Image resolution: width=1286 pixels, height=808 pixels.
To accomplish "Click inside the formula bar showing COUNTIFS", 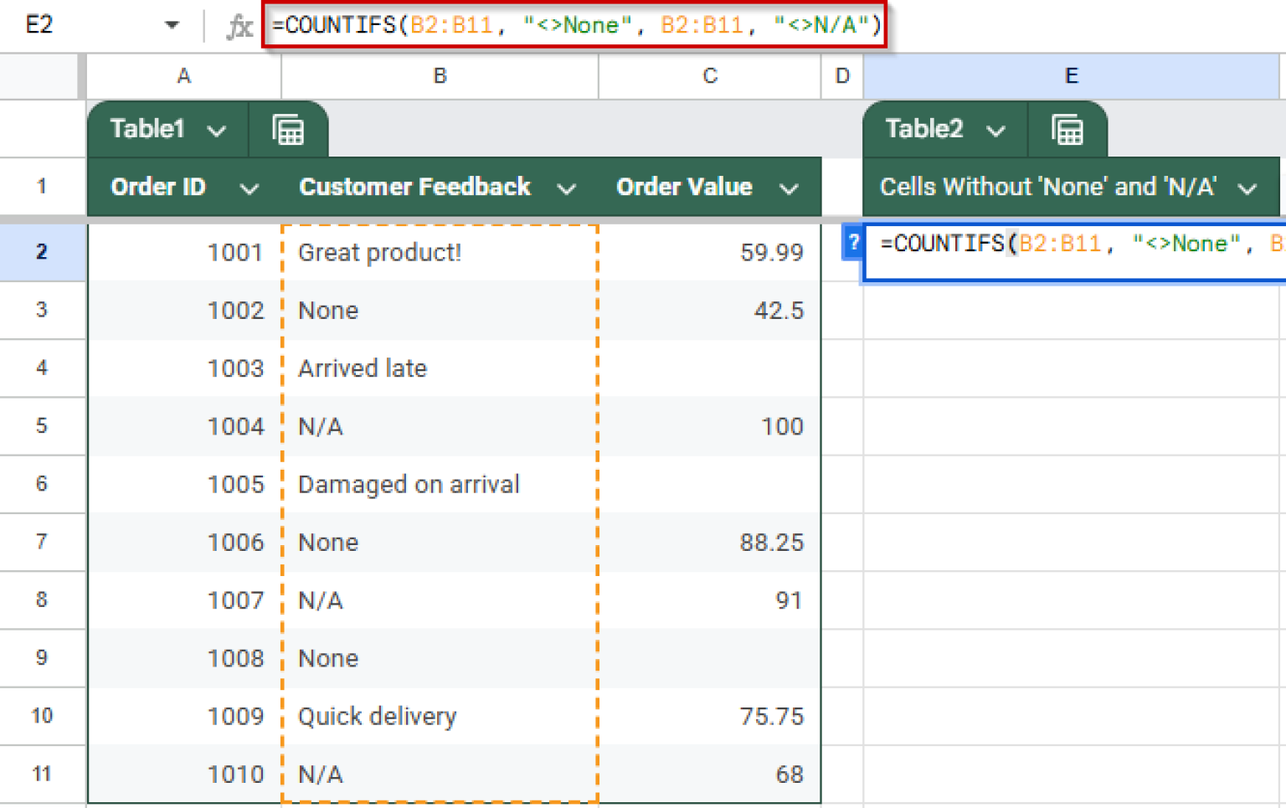I will click(x=574, y=25).
